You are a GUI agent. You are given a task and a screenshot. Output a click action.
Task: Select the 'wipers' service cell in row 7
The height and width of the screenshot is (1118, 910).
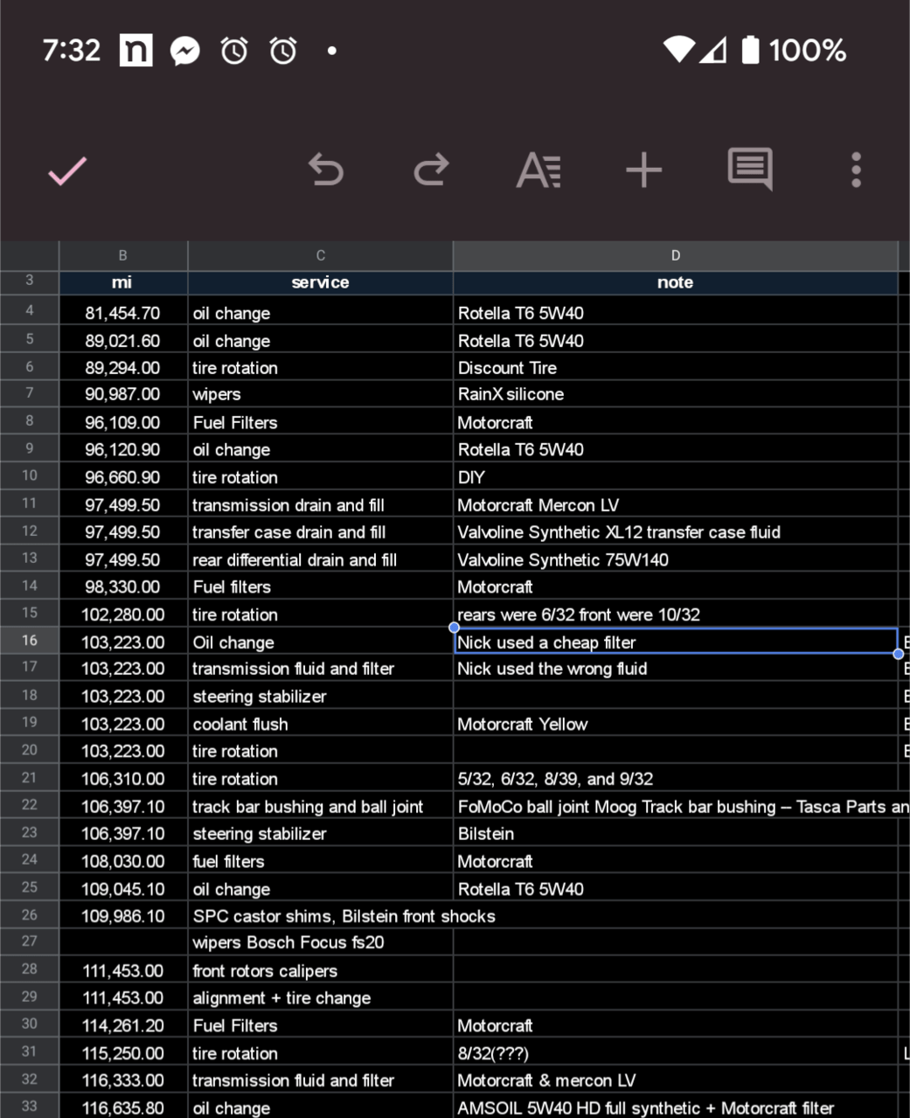[x=321, y=394]
